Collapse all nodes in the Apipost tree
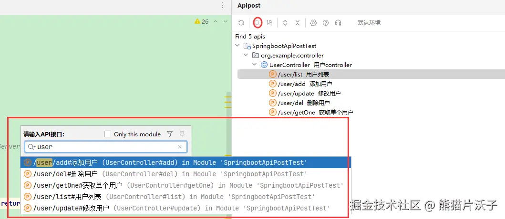This screenshot has width=505, height=219. 298,23
